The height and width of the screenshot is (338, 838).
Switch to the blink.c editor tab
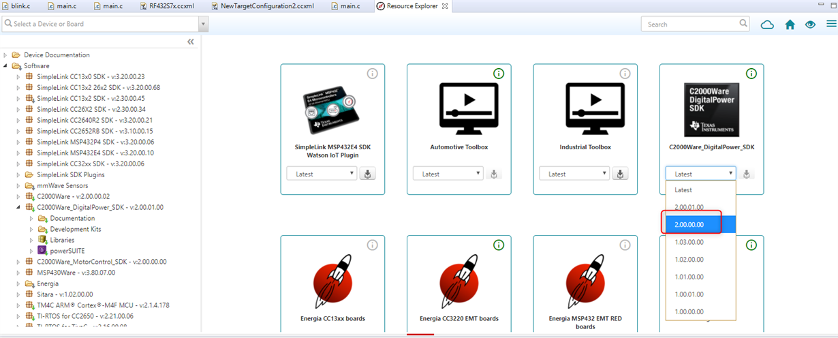(16, 6)
